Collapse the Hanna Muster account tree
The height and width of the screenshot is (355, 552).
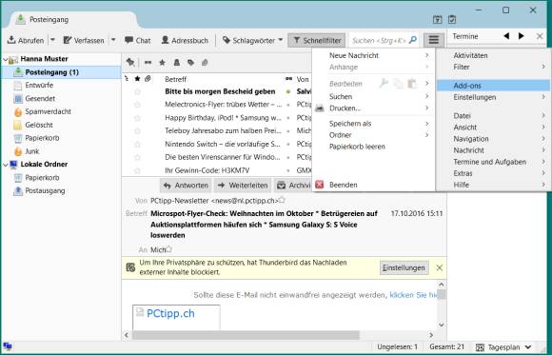pos(5,60)
